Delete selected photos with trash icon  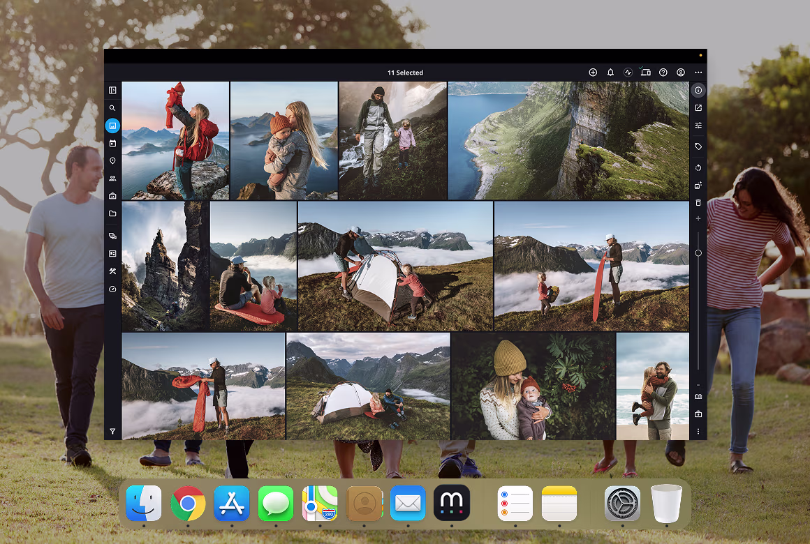pos(698,203)
